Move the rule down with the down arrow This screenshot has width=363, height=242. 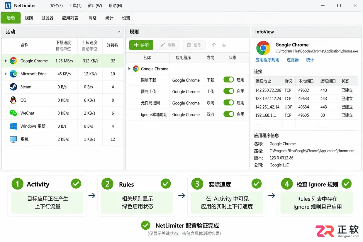click(224, 45)
